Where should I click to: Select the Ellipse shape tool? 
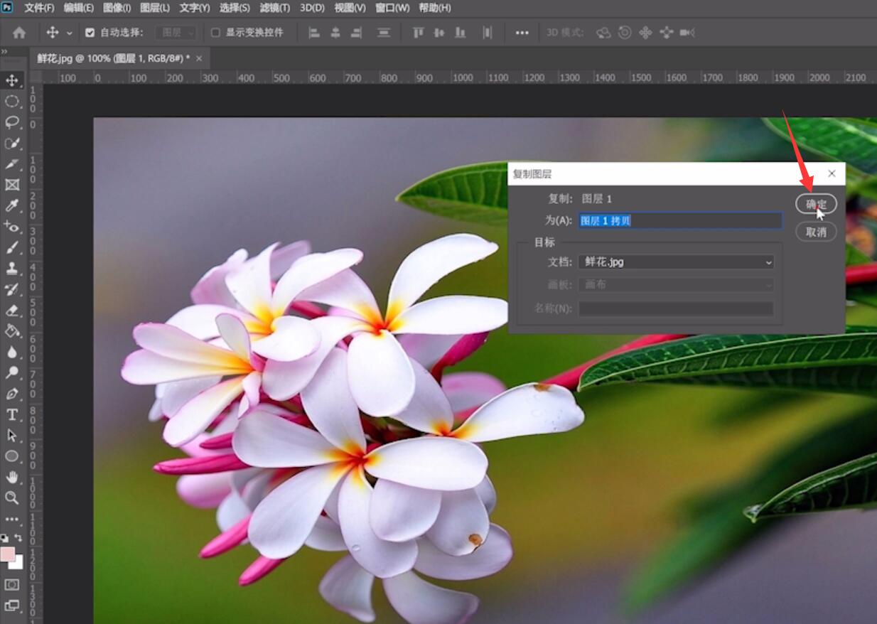pos(12,456)
